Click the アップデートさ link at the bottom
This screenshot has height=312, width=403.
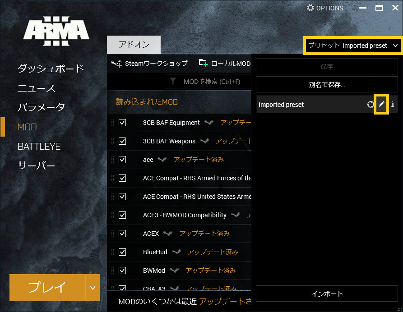(225, 301)
